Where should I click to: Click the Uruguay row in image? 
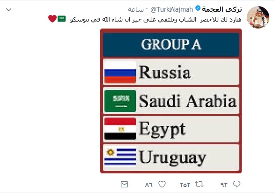click(171, 157)
